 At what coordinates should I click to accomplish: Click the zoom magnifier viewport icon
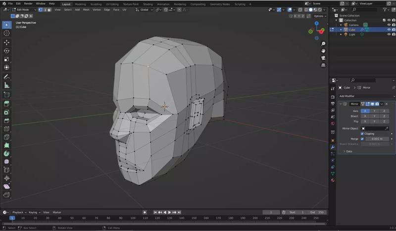[x=323, y=44]
